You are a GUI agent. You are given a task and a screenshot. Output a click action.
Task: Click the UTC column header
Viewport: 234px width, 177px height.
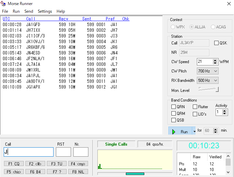6,19
